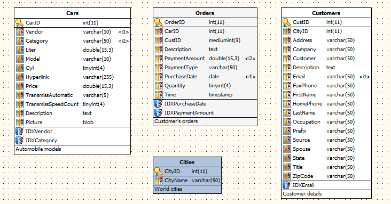Select the Description field name in Orders
The image size is (391, 204).
click(x=177, y=49)
